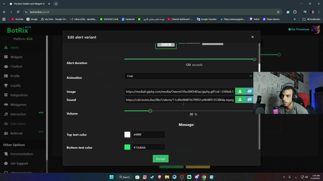Open the Animation dropdown set to Fade

pyautogui.click(x=189, y=76)
